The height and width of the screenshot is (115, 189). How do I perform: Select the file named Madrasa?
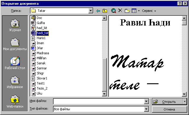pyautogui.click(x=43, y=53)
